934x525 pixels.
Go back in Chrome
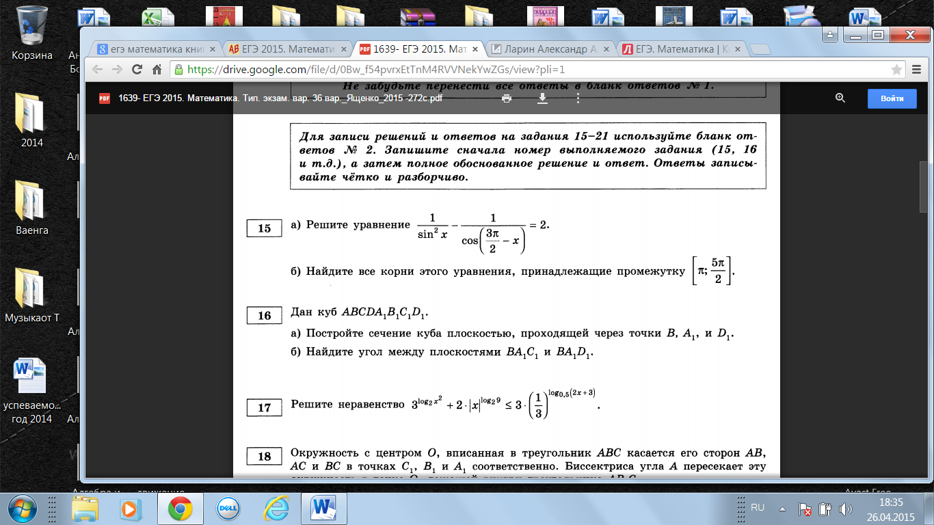98,69
